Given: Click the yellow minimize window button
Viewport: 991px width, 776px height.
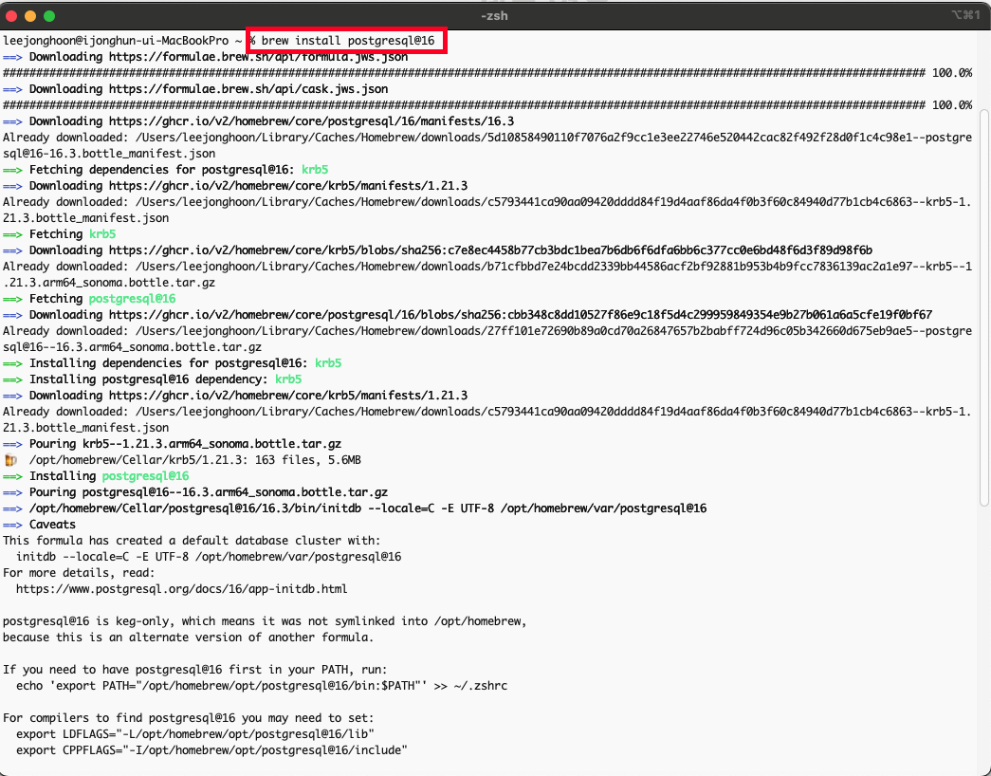Looking at the screenshot, I should (30, 16).
